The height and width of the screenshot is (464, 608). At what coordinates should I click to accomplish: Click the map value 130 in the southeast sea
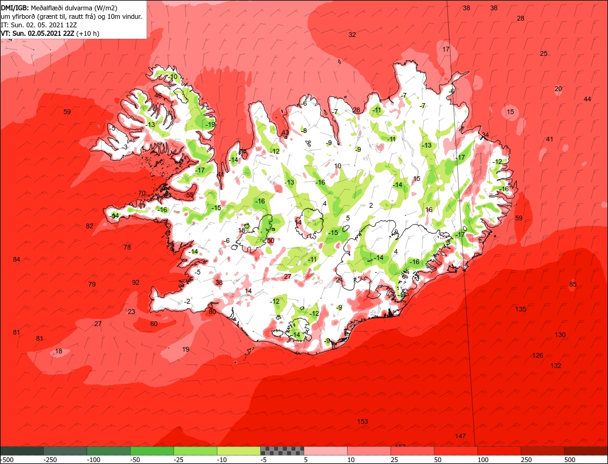point(560,335)
